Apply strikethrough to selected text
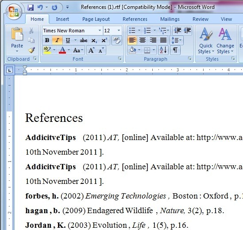Screen dimensions: 243x230 pos(83,40)
